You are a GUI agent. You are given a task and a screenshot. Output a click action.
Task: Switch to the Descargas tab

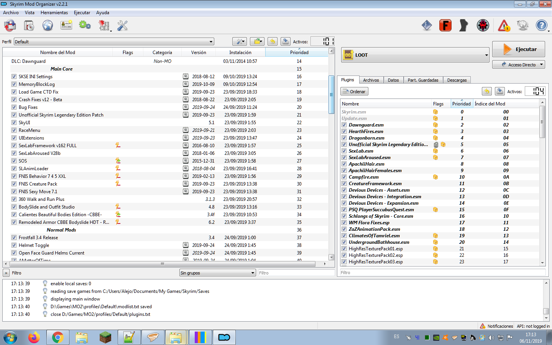pos(457,80)
